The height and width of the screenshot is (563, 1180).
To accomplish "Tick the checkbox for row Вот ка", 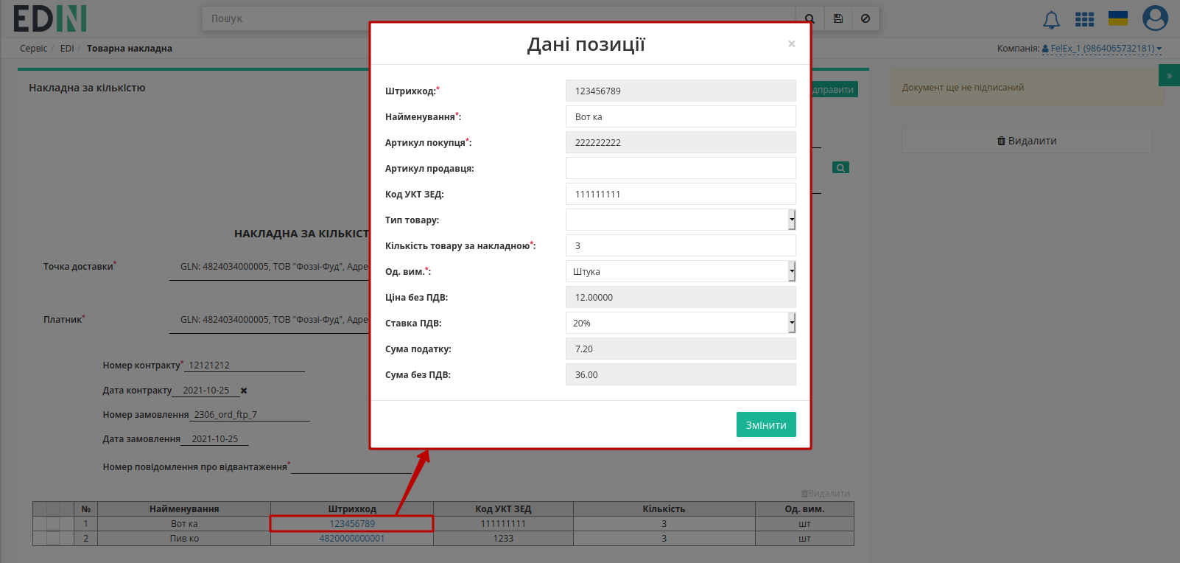I will pos(53,524).
